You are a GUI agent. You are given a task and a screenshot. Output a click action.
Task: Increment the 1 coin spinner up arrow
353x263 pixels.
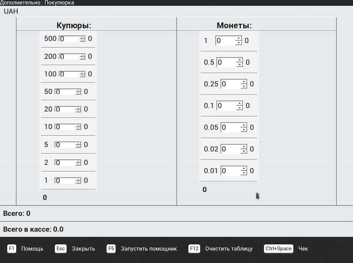coord(238,39)
